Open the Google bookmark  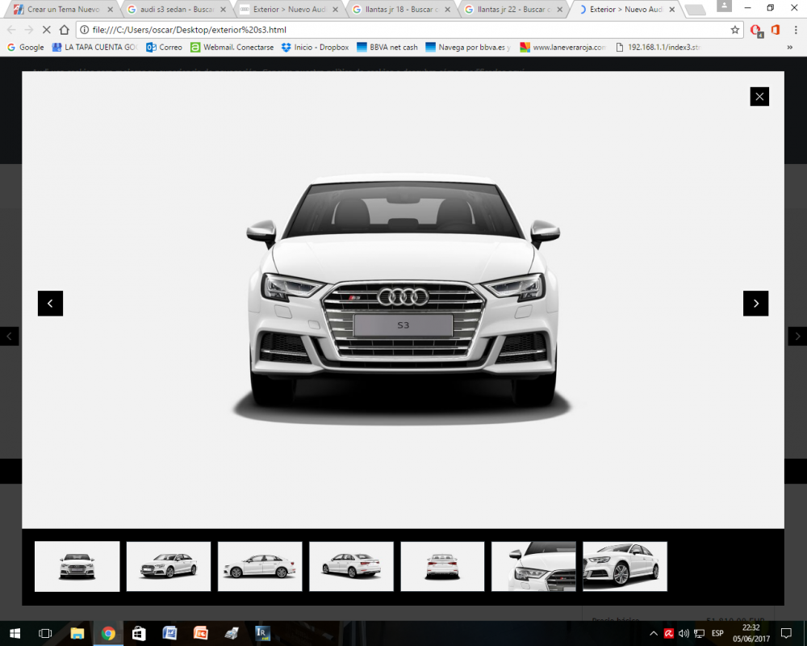click(25, 48)
